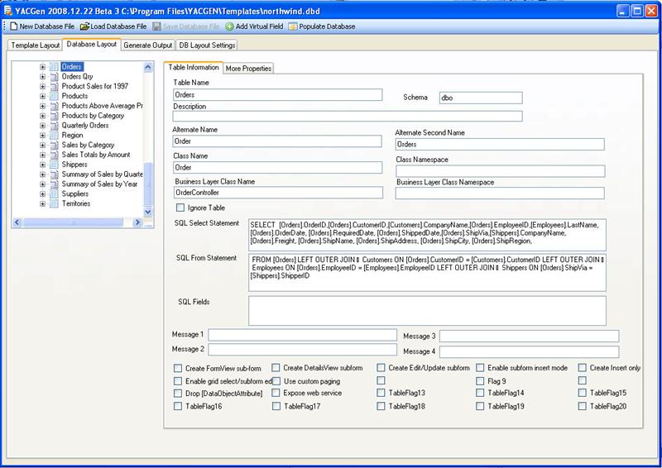Image resolution: width=662 pixels, height=468 pixels.
Task: Click the Message 1 text field
Action: [x=303, y=335]
